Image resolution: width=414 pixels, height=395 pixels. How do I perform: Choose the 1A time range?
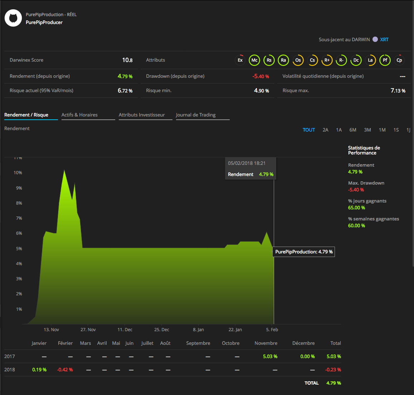pyautogui.click(x=339, y=130)
